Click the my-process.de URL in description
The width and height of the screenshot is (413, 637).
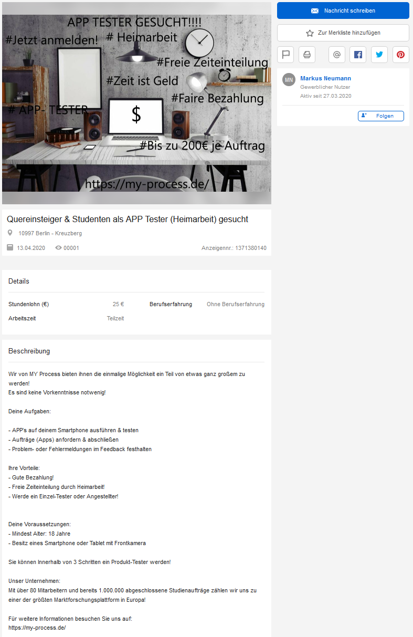point(37,628)
